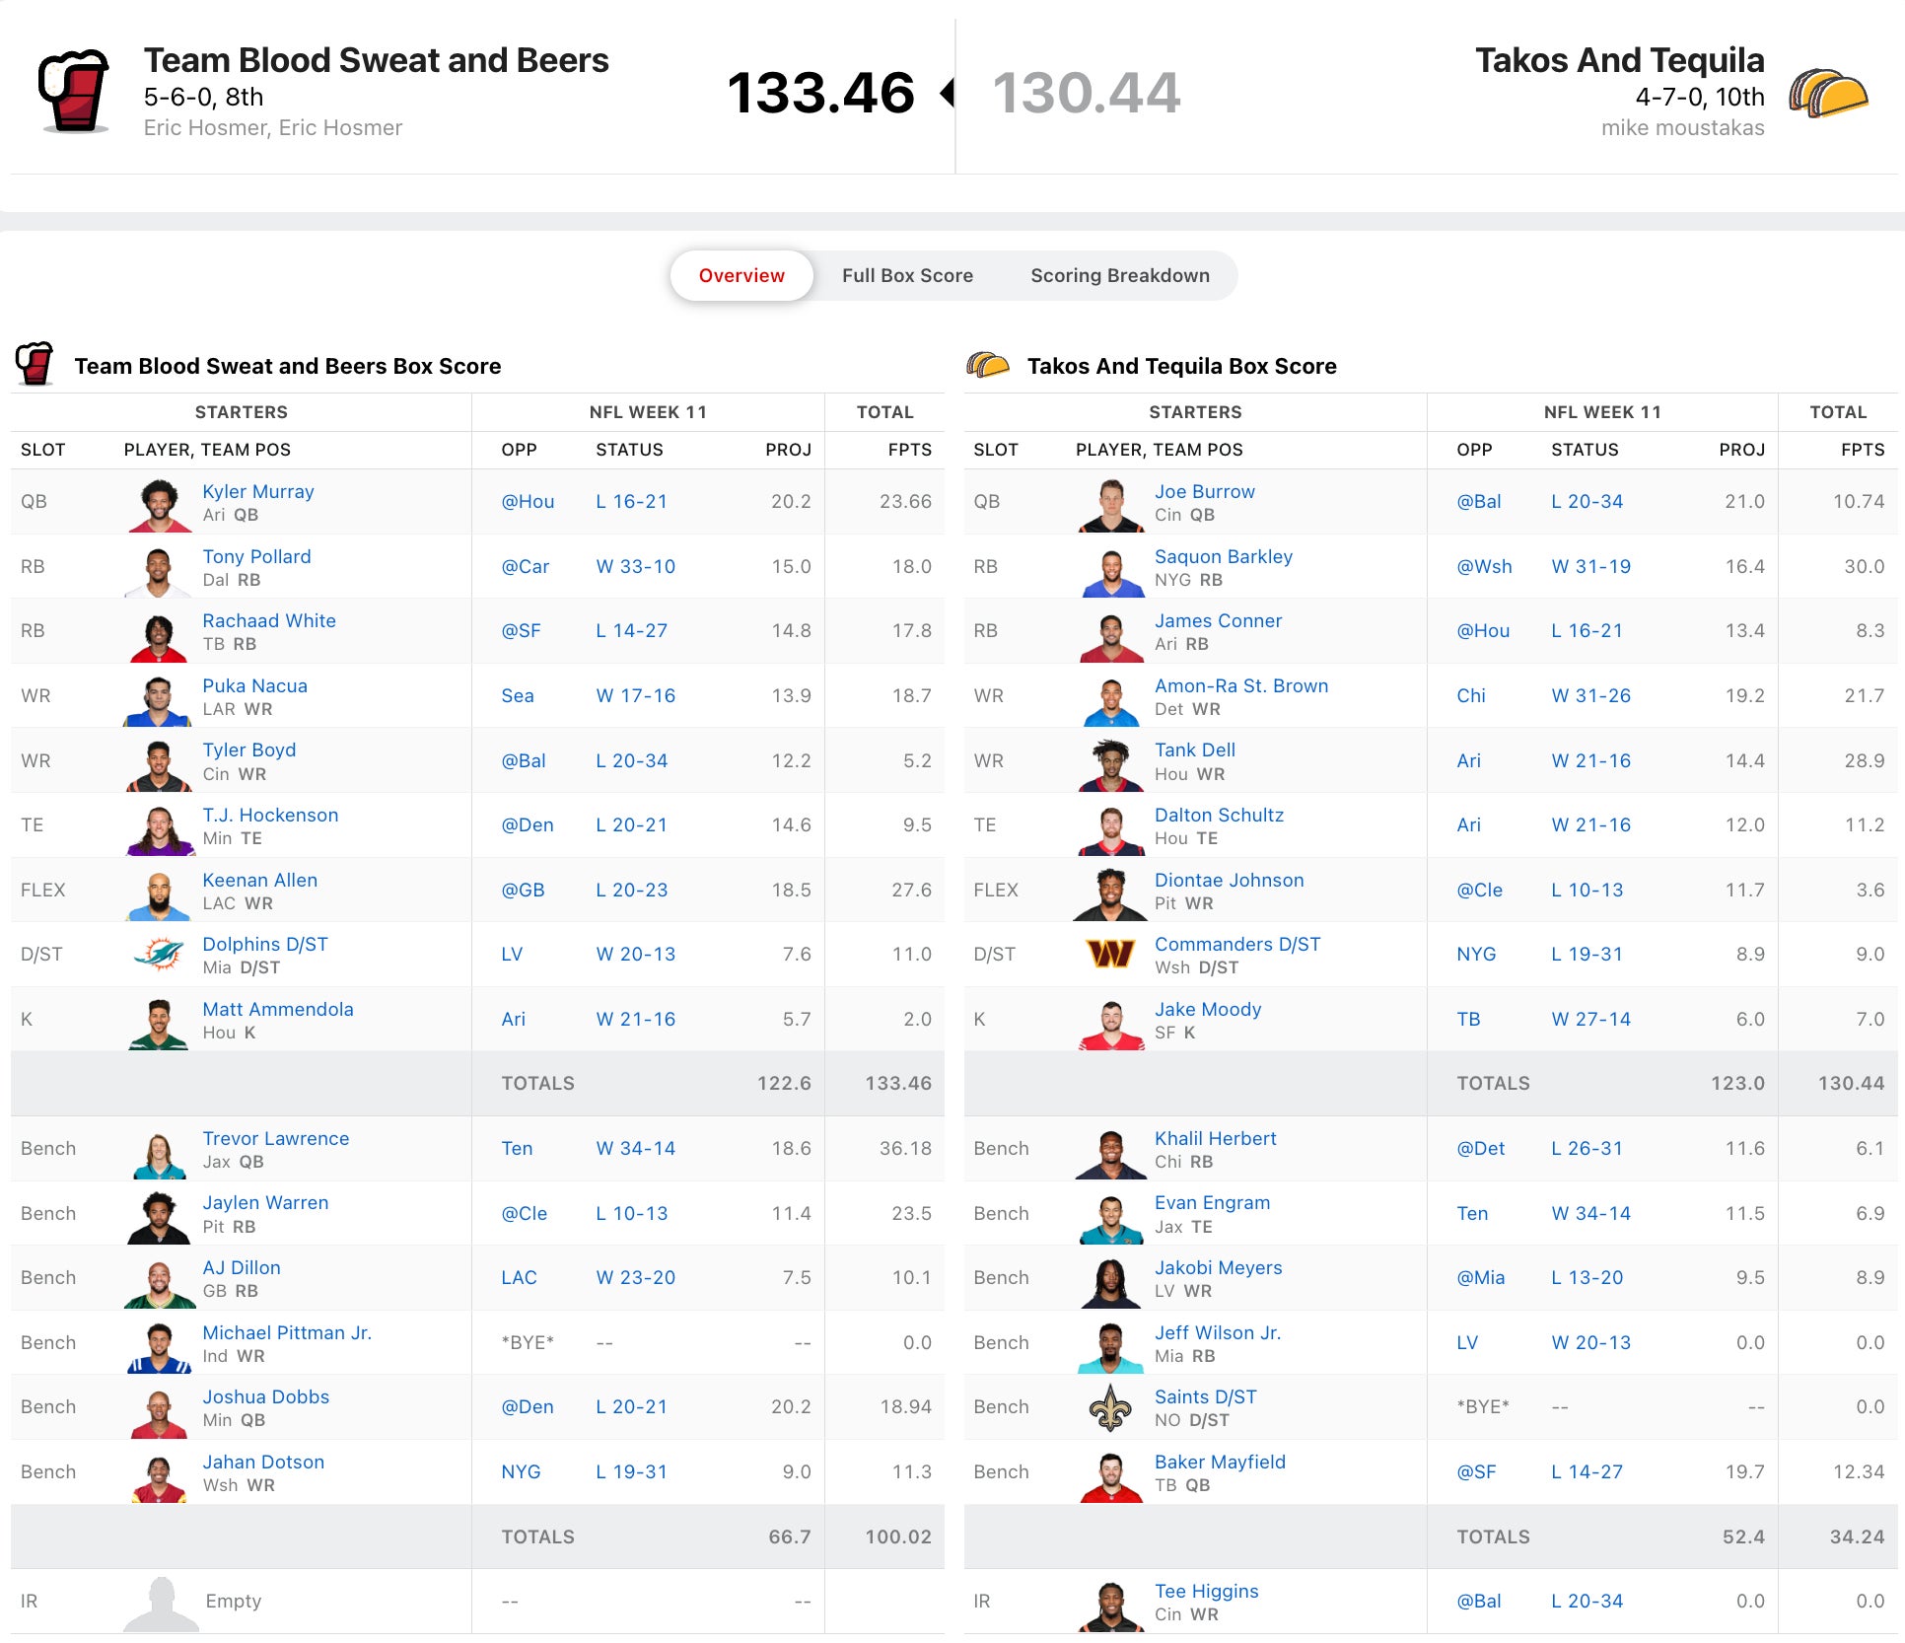Click Kyler Murray's headshot photo
This screenshot has width=1905, height=1643.
tap(159, 503)
